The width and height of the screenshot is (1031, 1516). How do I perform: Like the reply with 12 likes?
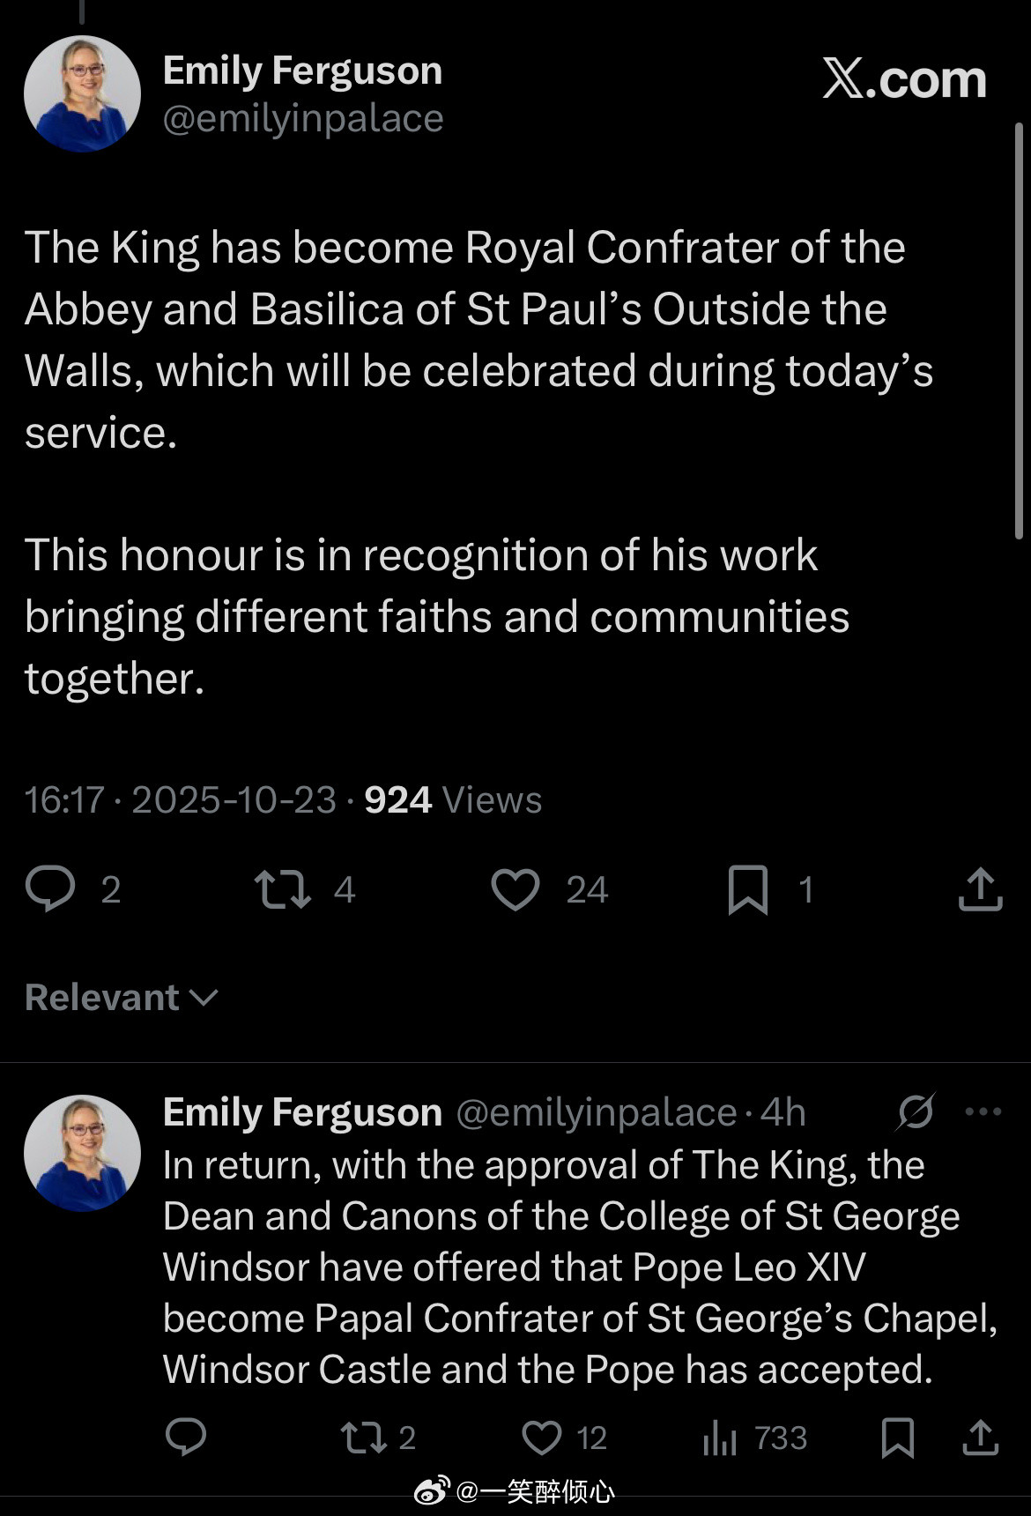pyautogui.click(x=542, y=1437)
